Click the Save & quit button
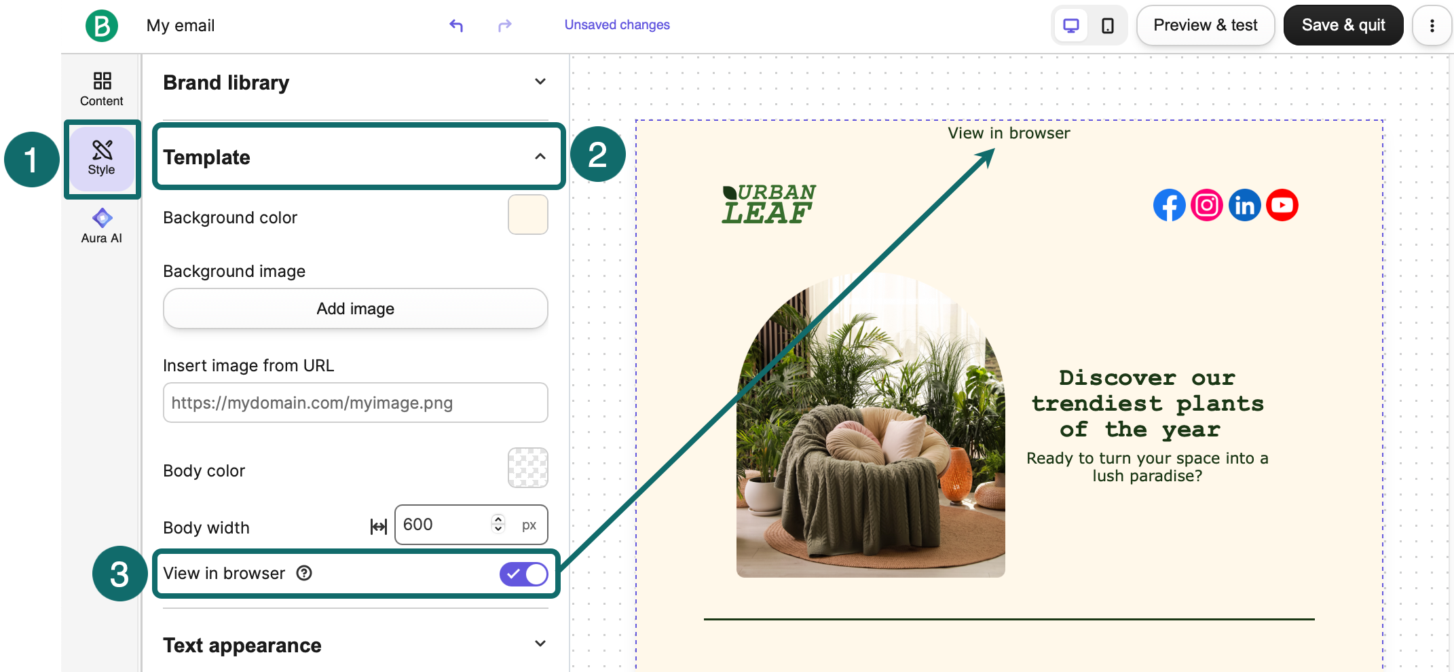Viewport: 1454px width, 672px height. [1343, 25]
